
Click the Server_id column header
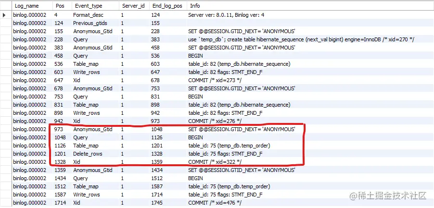point(134,6)
